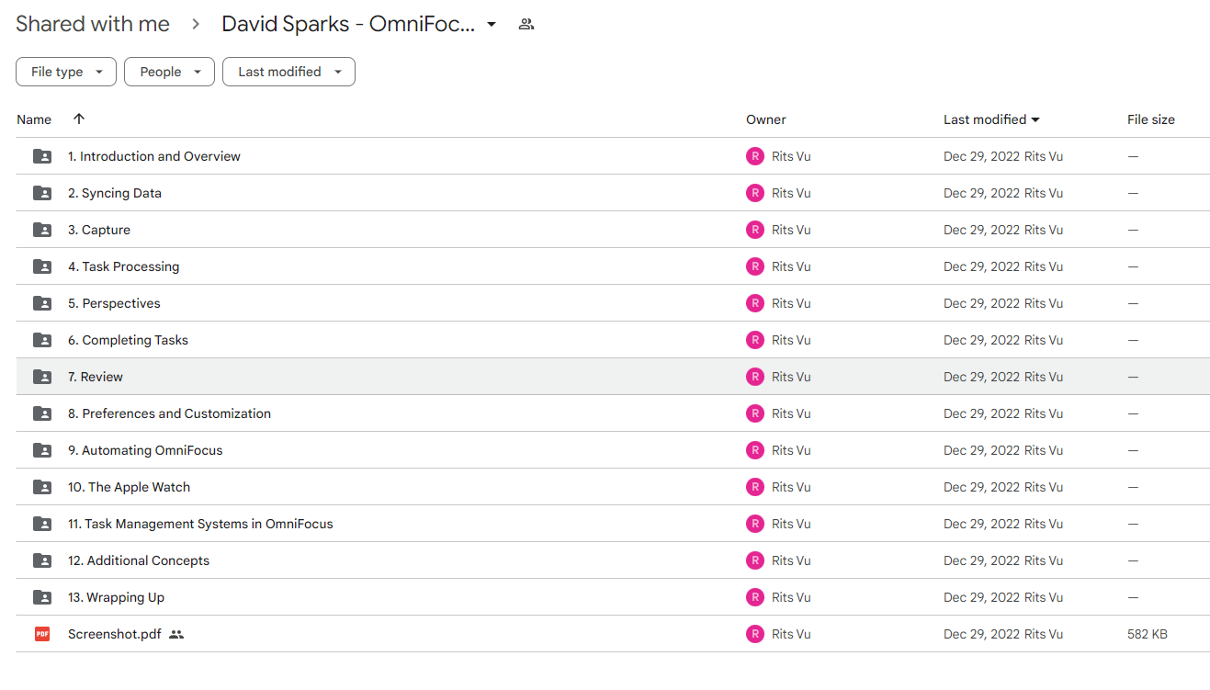Click the Owner column header
The width and height of the screenshot is (1210, 690).
click(766, 119)
